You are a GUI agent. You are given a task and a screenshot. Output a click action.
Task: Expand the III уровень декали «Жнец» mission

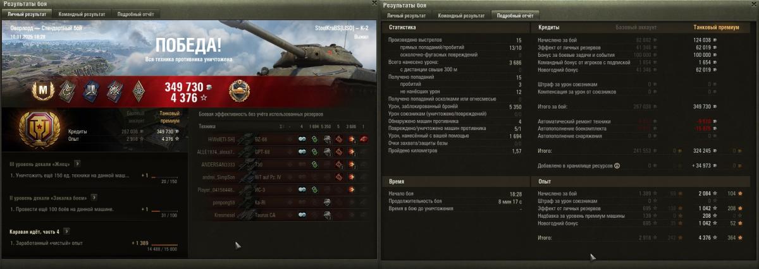coord(77,164)
